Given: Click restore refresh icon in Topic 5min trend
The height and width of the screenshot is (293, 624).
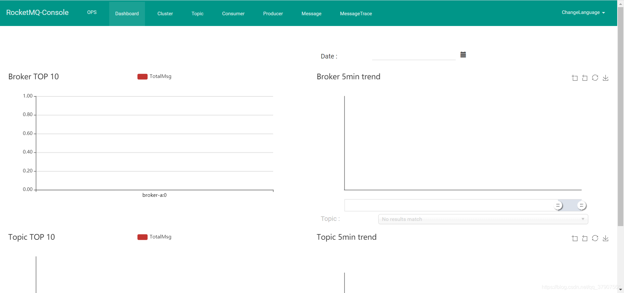Looking at the screenshot, I should (595, 238).
